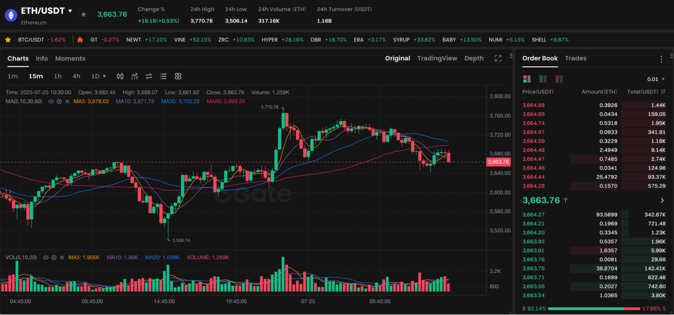674x315 pixels.
Task: Select the 15m timeframe
Action: click(x=36, y=76)
